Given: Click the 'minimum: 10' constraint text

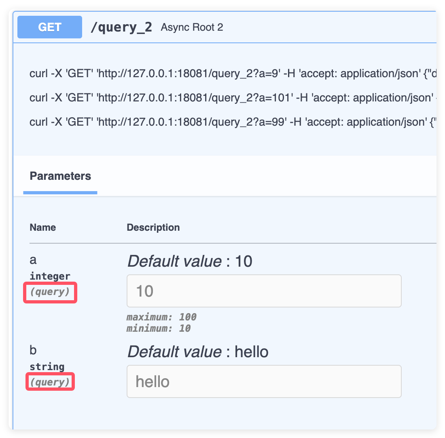Looking at the screenshot, I should [158, 328].
